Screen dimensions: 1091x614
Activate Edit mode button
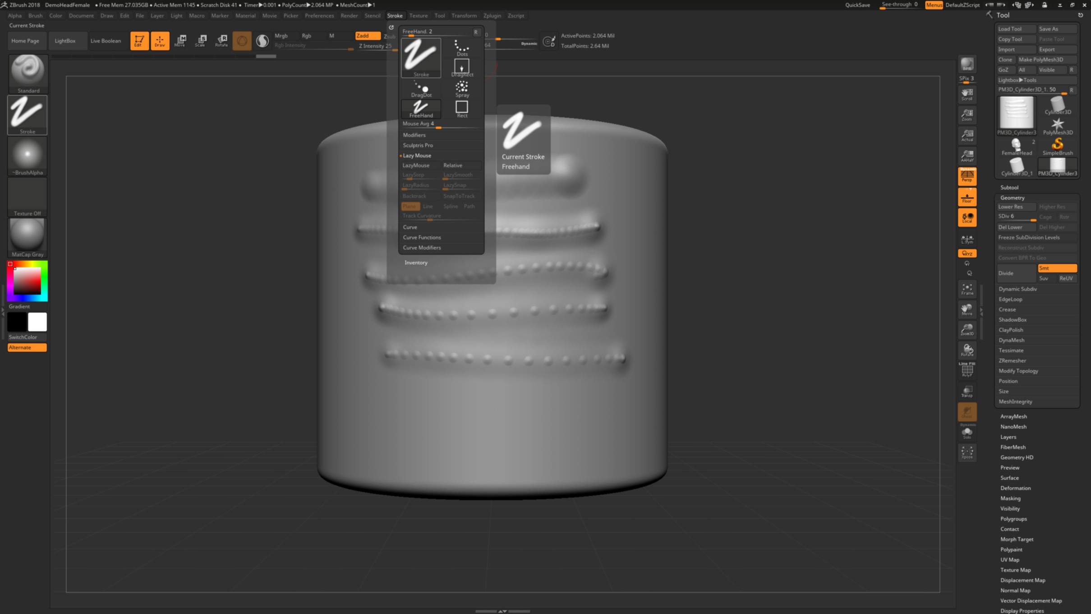[x=139, y=41]
